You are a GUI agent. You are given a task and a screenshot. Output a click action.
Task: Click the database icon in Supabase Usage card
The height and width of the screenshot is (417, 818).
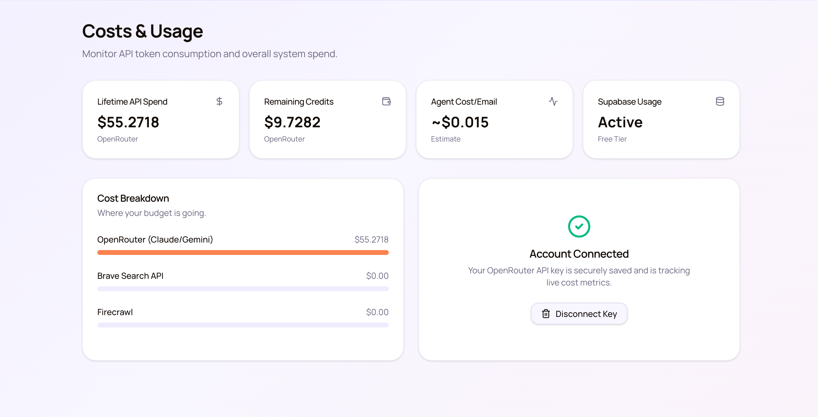[x=720, y=101]
